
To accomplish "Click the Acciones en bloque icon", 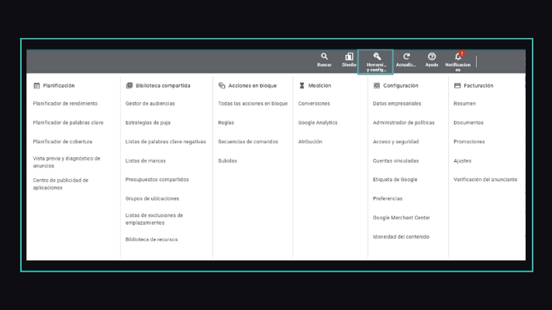I will point(222,85).
